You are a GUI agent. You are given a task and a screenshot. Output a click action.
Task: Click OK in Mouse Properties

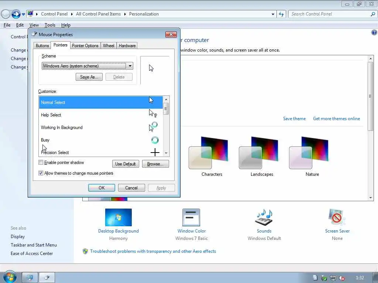[x=102, y=188]
